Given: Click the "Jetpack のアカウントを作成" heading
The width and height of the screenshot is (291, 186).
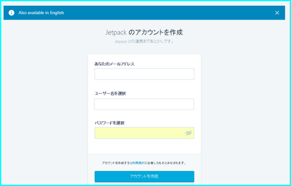Looking at the screenshot, I should click(x=144, y=32).
